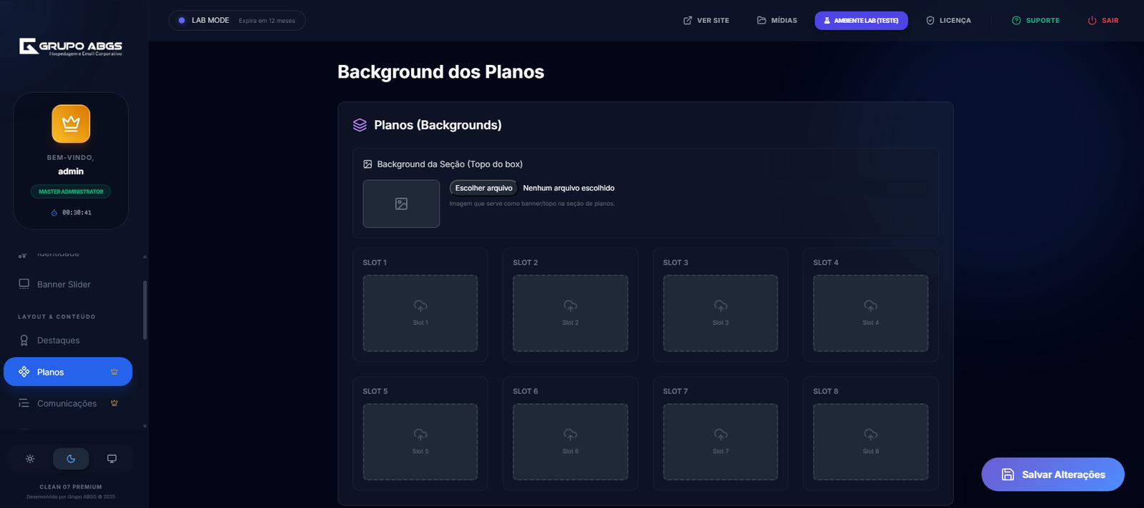Screen dimensions: 1144x508
Task: Click the section background image placeholder
Action: (x=401, y=204)
